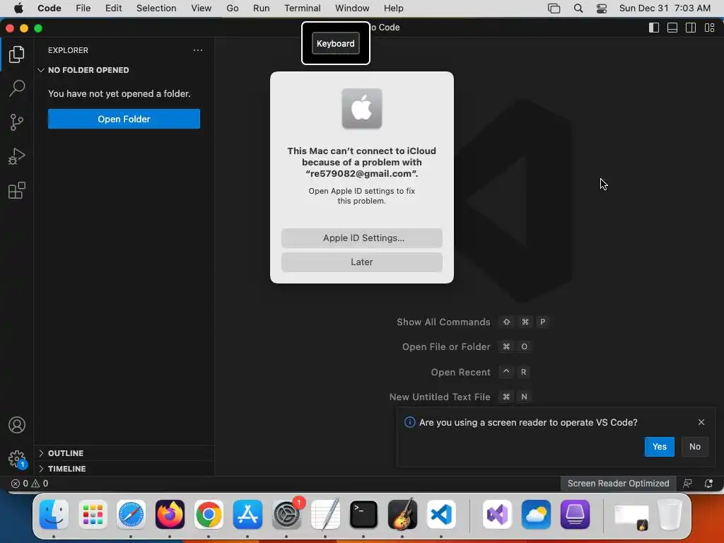Click Visual Studio Code in the Dock
The image size is (724, 543).
(441, 515)
